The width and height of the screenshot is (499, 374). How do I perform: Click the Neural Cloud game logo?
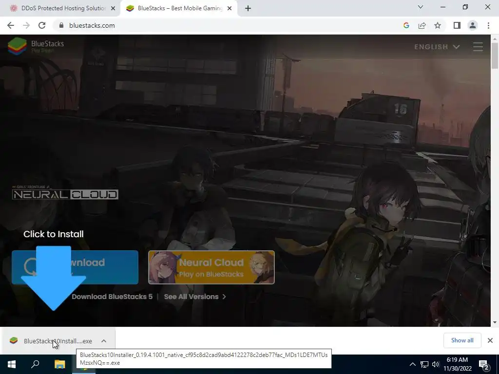pyautogui.click(x=65, y=193)
